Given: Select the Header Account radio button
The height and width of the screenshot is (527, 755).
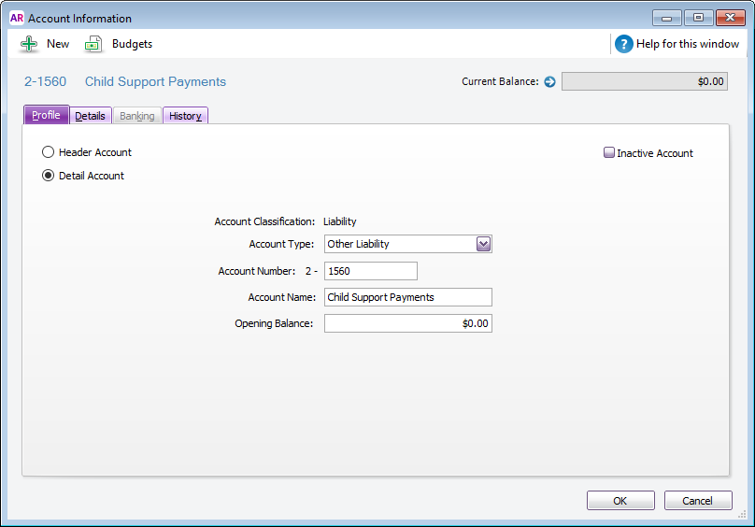Looking at the screenshot, I should click(49, 152).
